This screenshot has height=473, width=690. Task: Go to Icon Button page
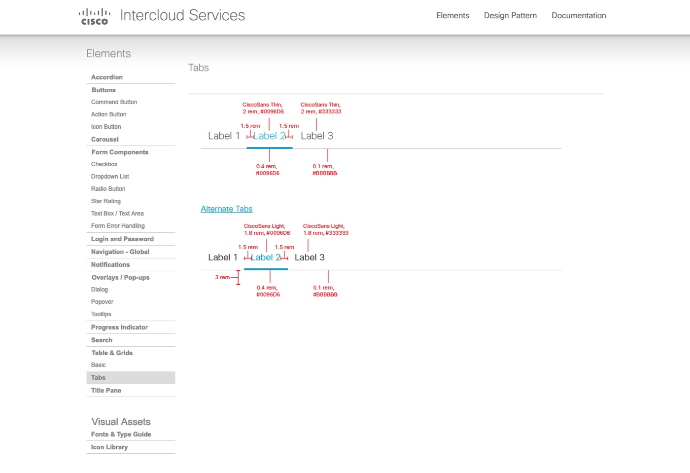(106, 127)
